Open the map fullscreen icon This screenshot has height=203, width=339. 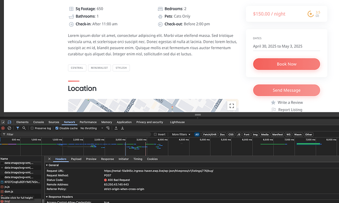coord(231,106)
